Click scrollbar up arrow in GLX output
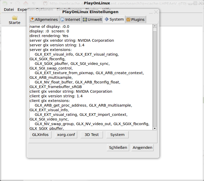This screenshot has height=181, width=204. pos(155,26)
